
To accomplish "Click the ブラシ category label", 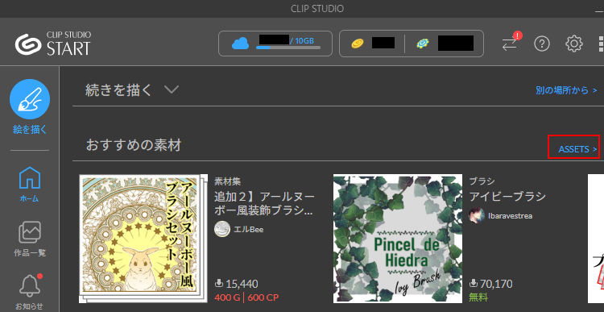I will tap(482, 181).
